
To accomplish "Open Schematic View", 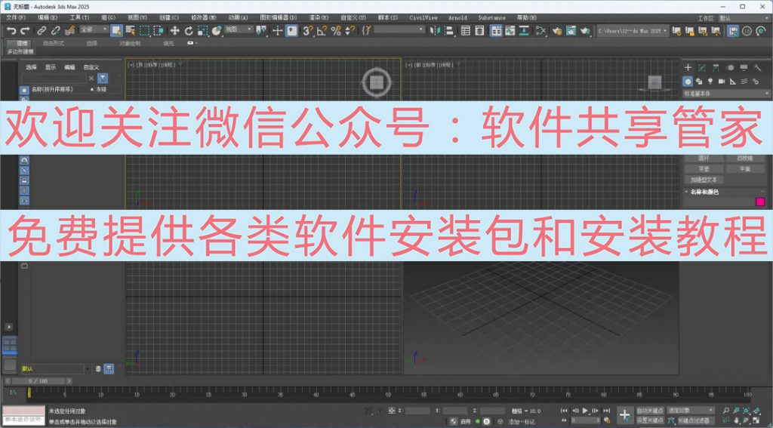I will [x=524, y=30].
